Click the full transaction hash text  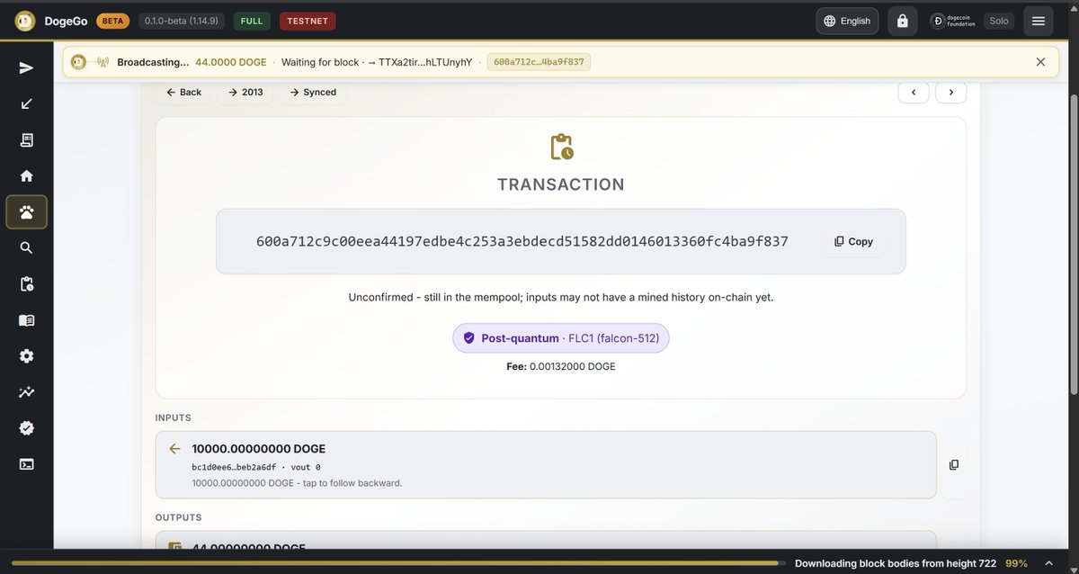[522, 241]
